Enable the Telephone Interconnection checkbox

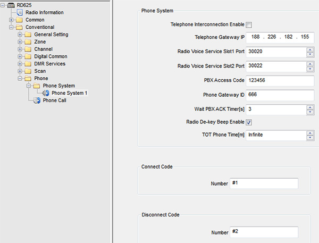(x=249, y=25)
